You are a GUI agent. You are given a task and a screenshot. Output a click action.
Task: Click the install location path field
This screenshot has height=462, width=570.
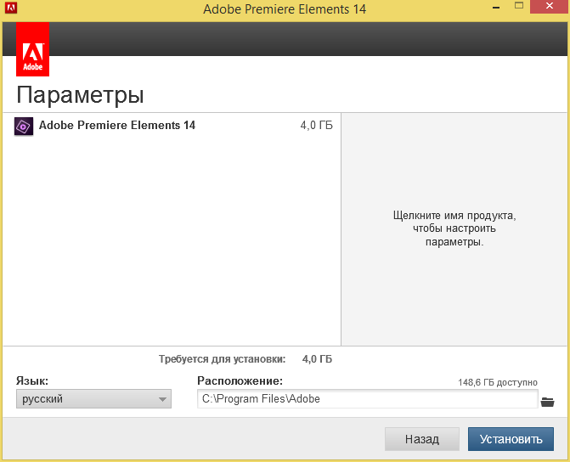click(368, 399)
